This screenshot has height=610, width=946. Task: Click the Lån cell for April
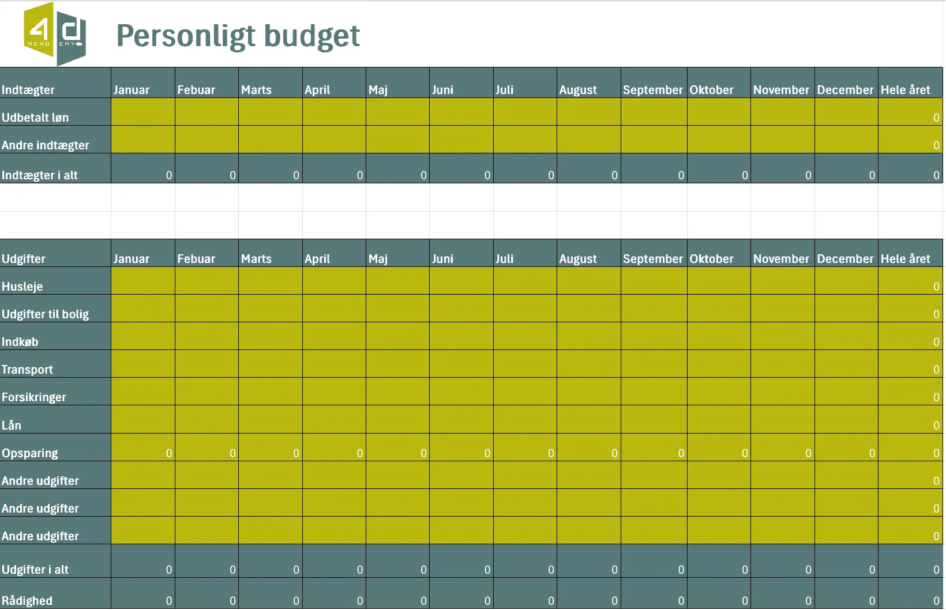pyautogui.click(x=334, y=420)
